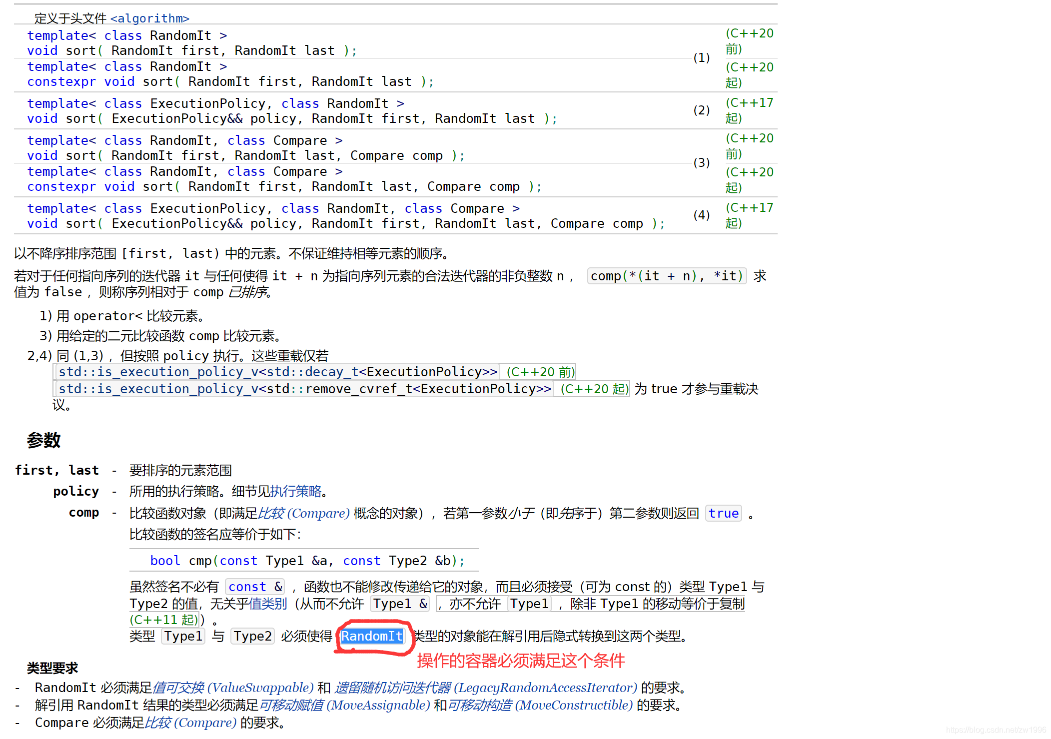
Task: Click std::is_execution_policy_v in the remove_cvref_t line
Action: [158, 389]
